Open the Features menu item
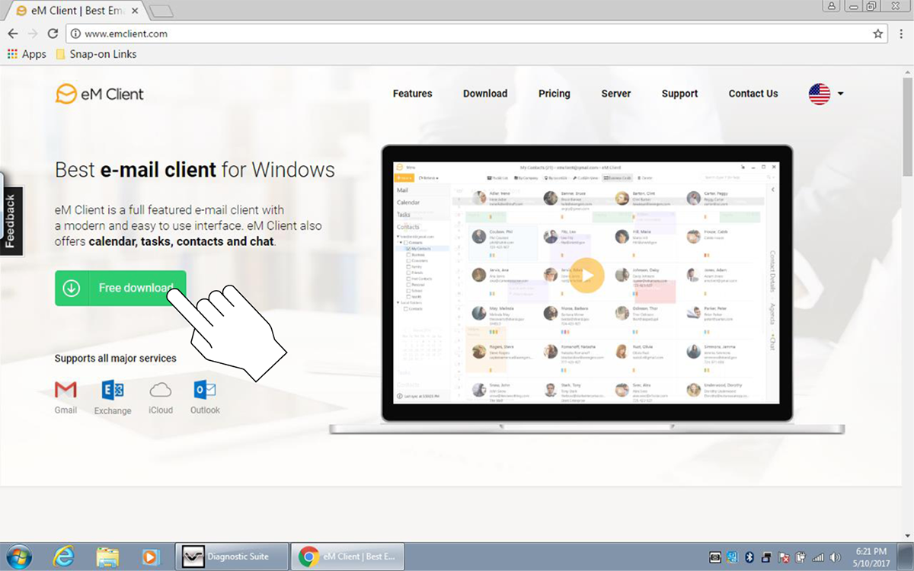914x571 pixels. pyautogui.click(x=412, y=94)
